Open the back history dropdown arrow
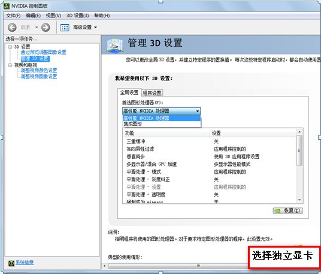Screen dimensions: 321x274 tap(37, 27)
